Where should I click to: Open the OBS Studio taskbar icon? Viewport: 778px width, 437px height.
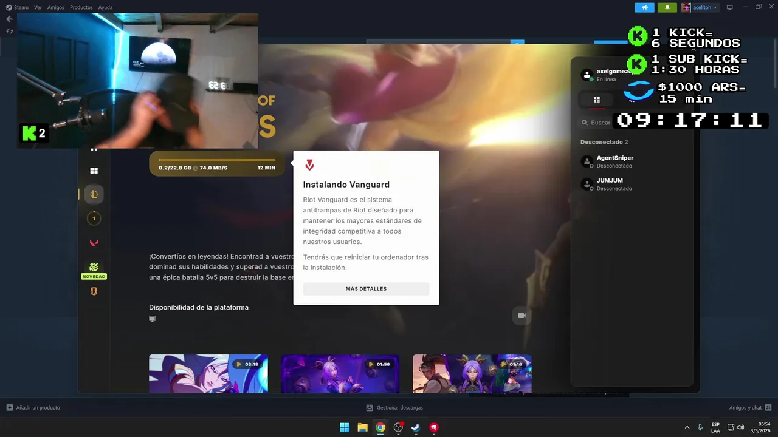398,427
